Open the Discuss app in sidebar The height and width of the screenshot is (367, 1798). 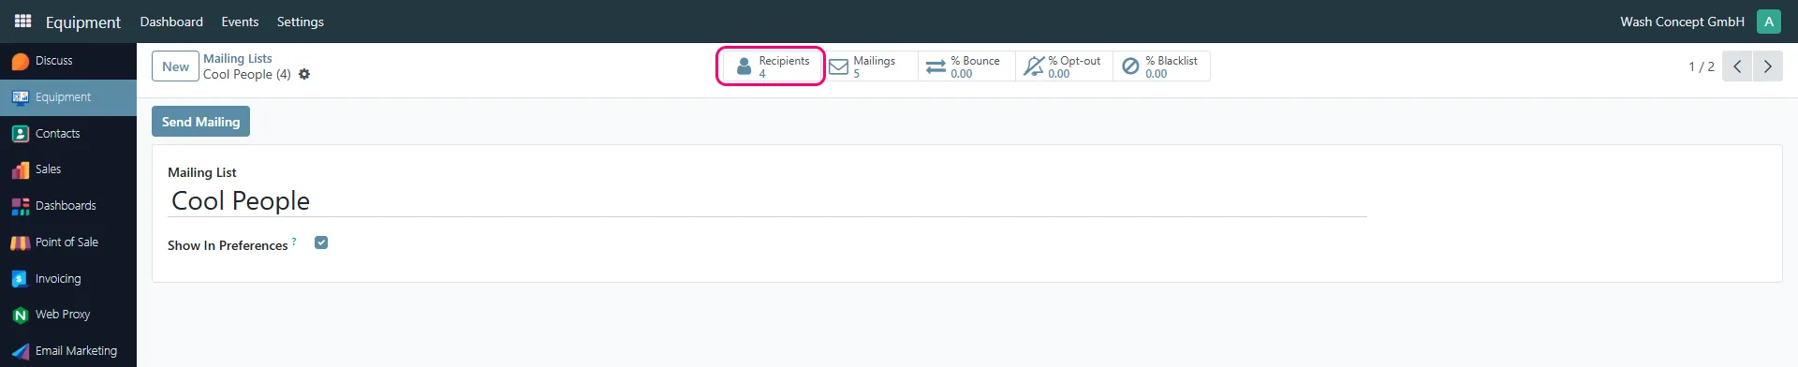[x=68, y=61]
